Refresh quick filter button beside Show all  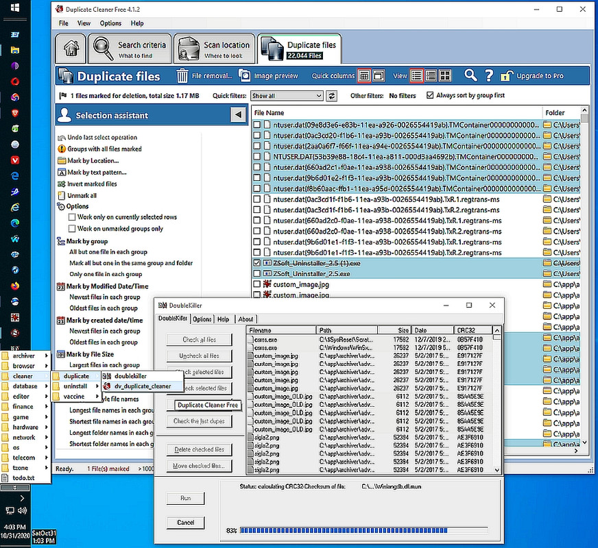point(331,96)
